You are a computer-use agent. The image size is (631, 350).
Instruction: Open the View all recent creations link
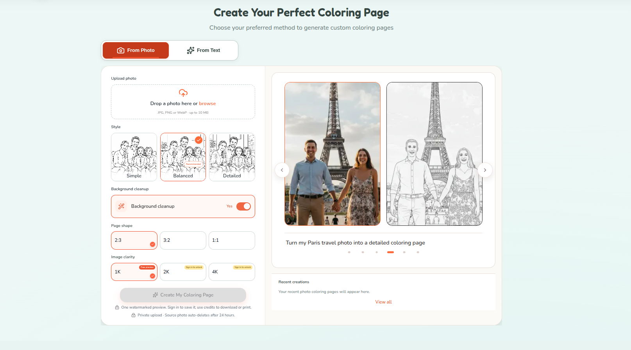383,302
